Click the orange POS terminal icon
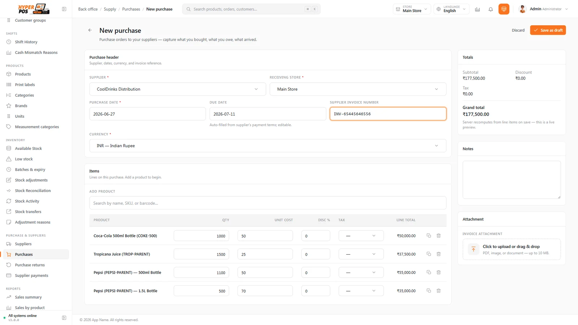 (504, 9)
